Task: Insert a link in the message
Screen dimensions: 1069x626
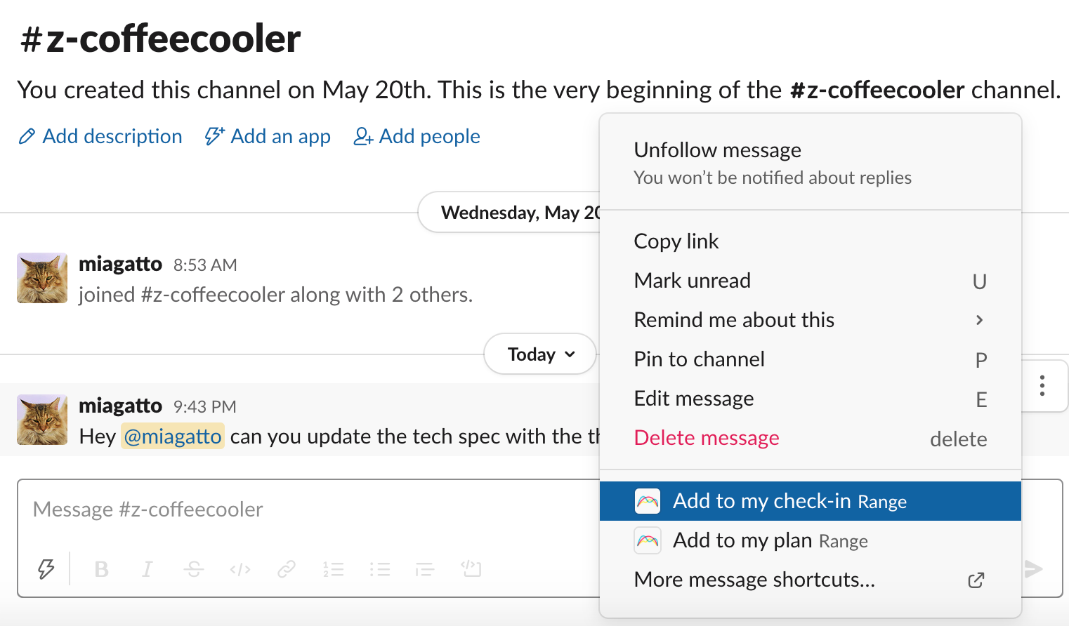Action: 286,569
